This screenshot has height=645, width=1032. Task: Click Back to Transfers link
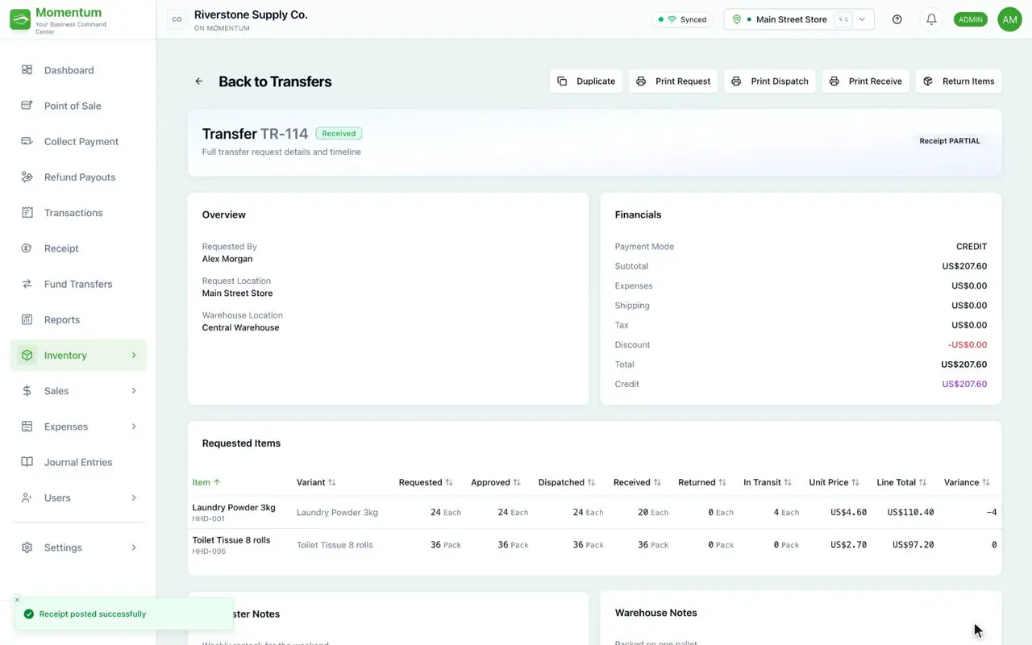click(275, 81)
